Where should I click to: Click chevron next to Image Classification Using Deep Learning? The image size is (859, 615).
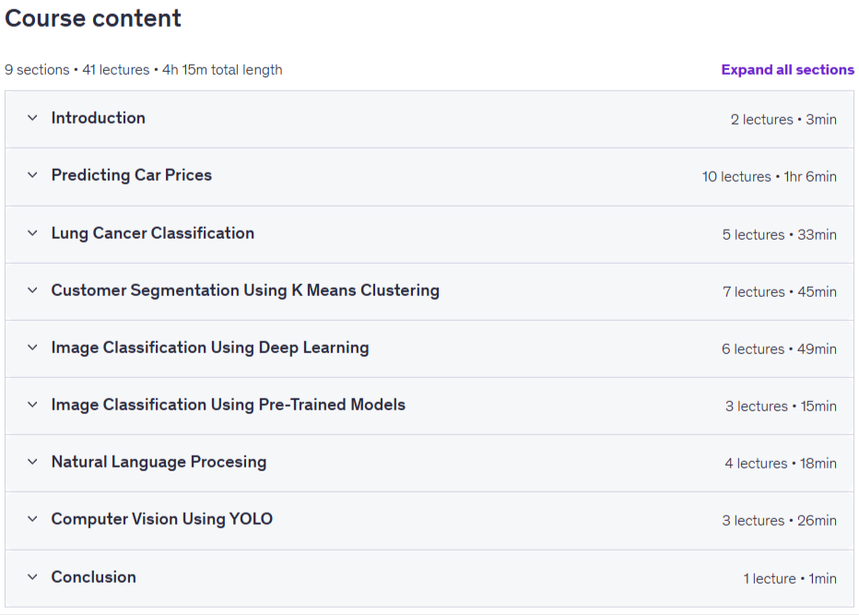[32, 348]
